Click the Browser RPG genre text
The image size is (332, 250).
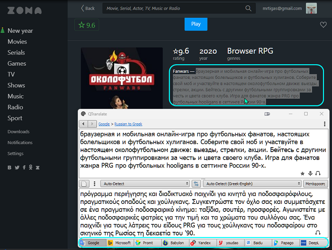pyautogui.click(x=250, y=51)
